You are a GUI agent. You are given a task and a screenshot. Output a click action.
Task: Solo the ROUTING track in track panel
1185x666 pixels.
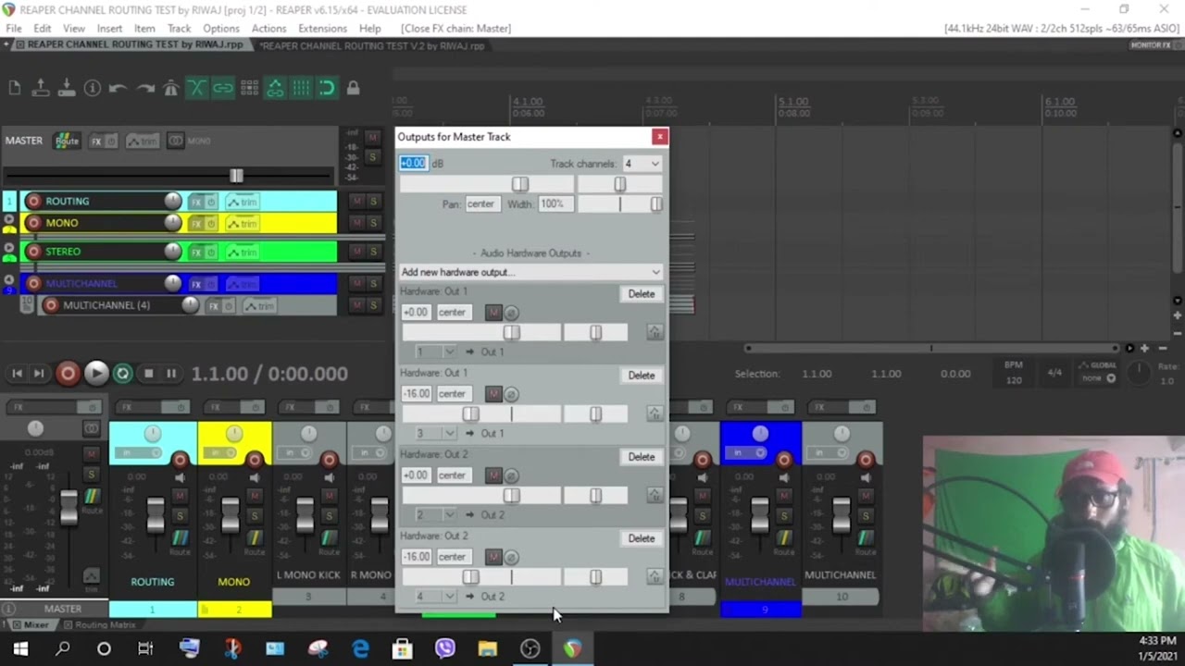click(373, 202)
